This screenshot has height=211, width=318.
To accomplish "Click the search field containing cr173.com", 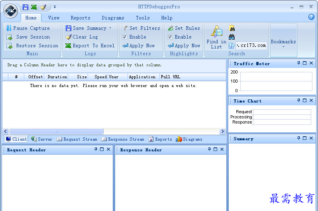I will 251,46.
